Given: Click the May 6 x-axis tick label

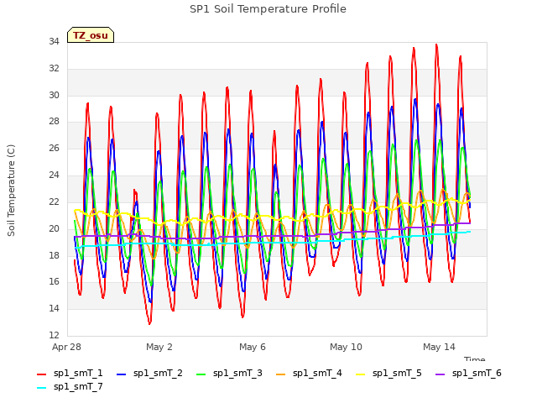Looking at the screenshot, I should (253, 347).
